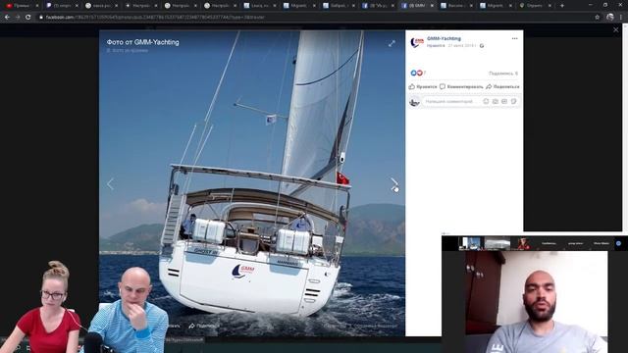Click the 'Фото от GMM-Yachting' title
628x353 pixels.
pos(142,42)
